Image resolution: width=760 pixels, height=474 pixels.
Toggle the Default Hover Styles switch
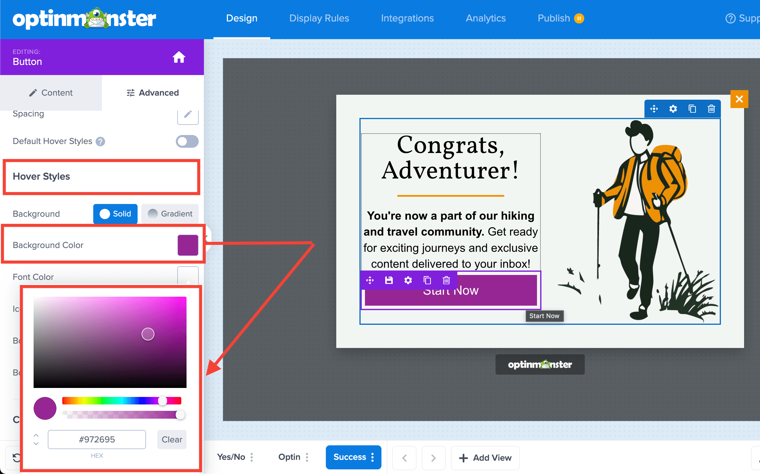point(187,141)
